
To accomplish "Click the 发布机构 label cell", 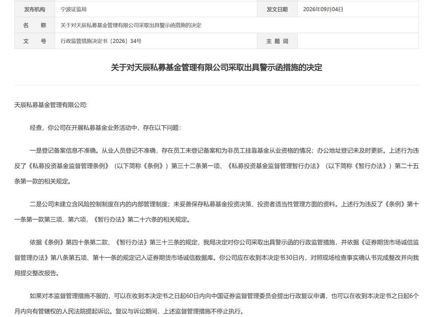I will (x=35, y=9).
